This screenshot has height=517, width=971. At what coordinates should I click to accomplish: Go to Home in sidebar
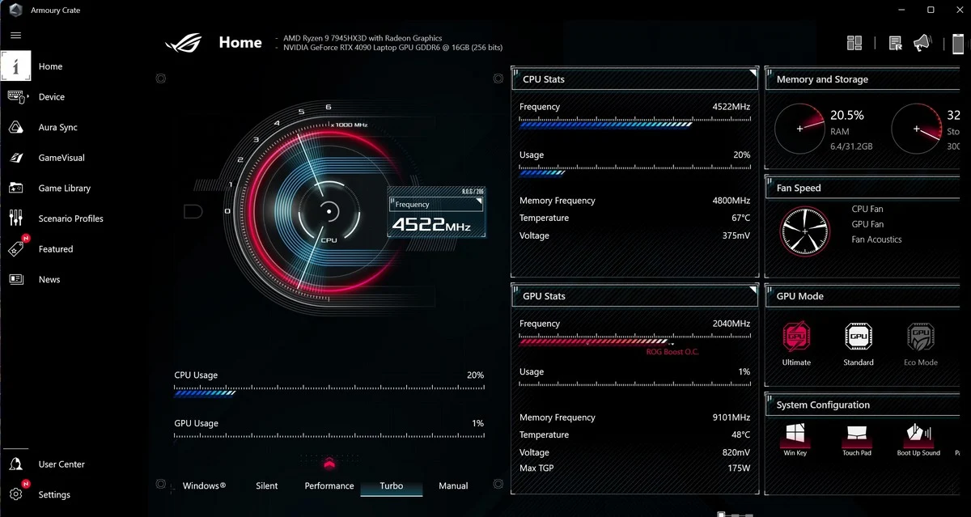pos(50,66)
